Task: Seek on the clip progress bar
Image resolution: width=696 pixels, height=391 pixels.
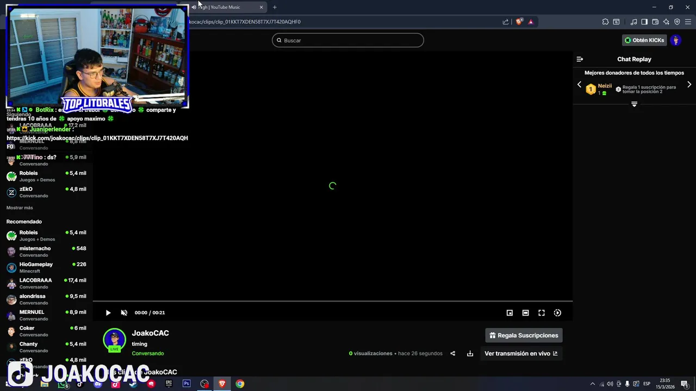Action: click(x=333, y=301)
